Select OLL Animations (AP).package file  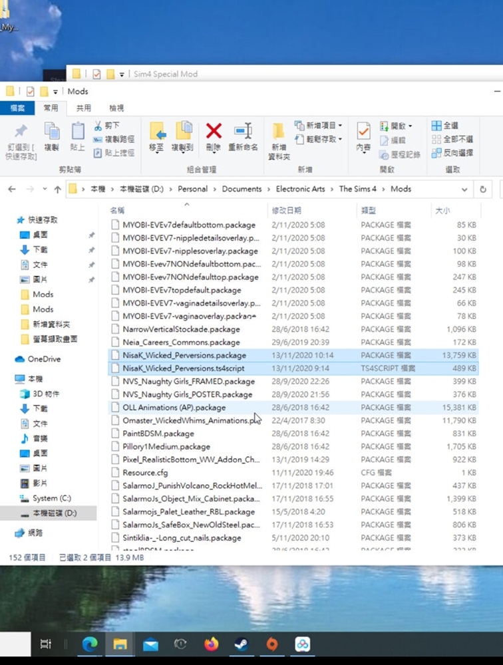click(x=293, y=408)
